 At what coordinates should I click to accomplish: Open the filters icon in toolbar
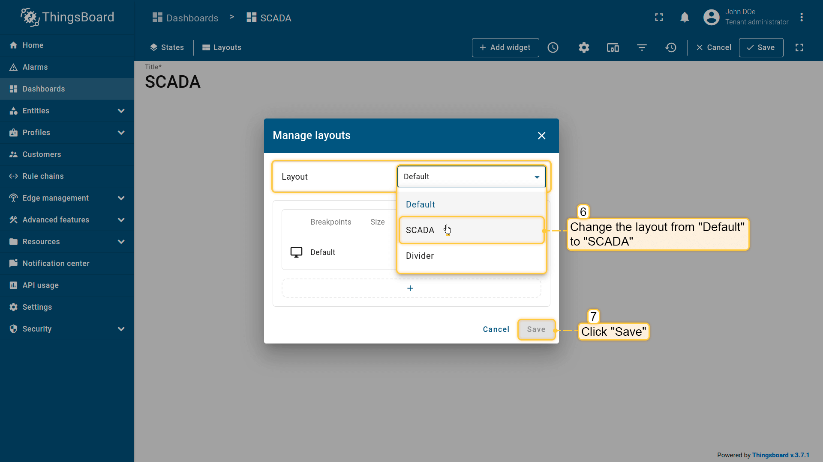642,47
